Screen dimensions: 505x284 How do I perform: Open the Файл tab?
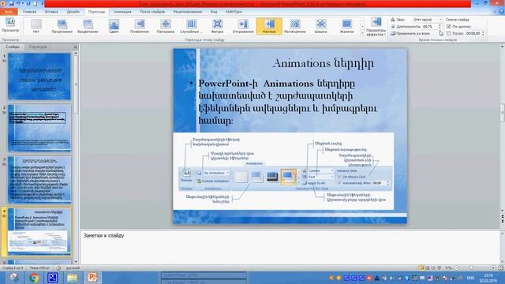(9, 12)
